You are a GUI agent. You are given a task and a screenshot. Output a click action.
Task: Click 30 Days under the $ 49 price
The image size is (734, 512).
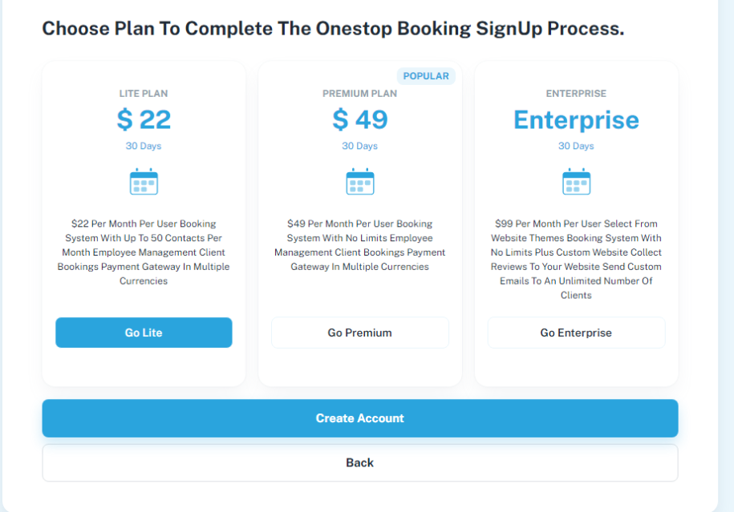(x=360, y=146)
